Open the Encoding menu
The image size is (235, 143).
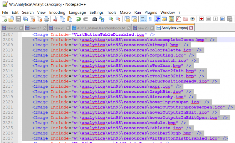57,12
